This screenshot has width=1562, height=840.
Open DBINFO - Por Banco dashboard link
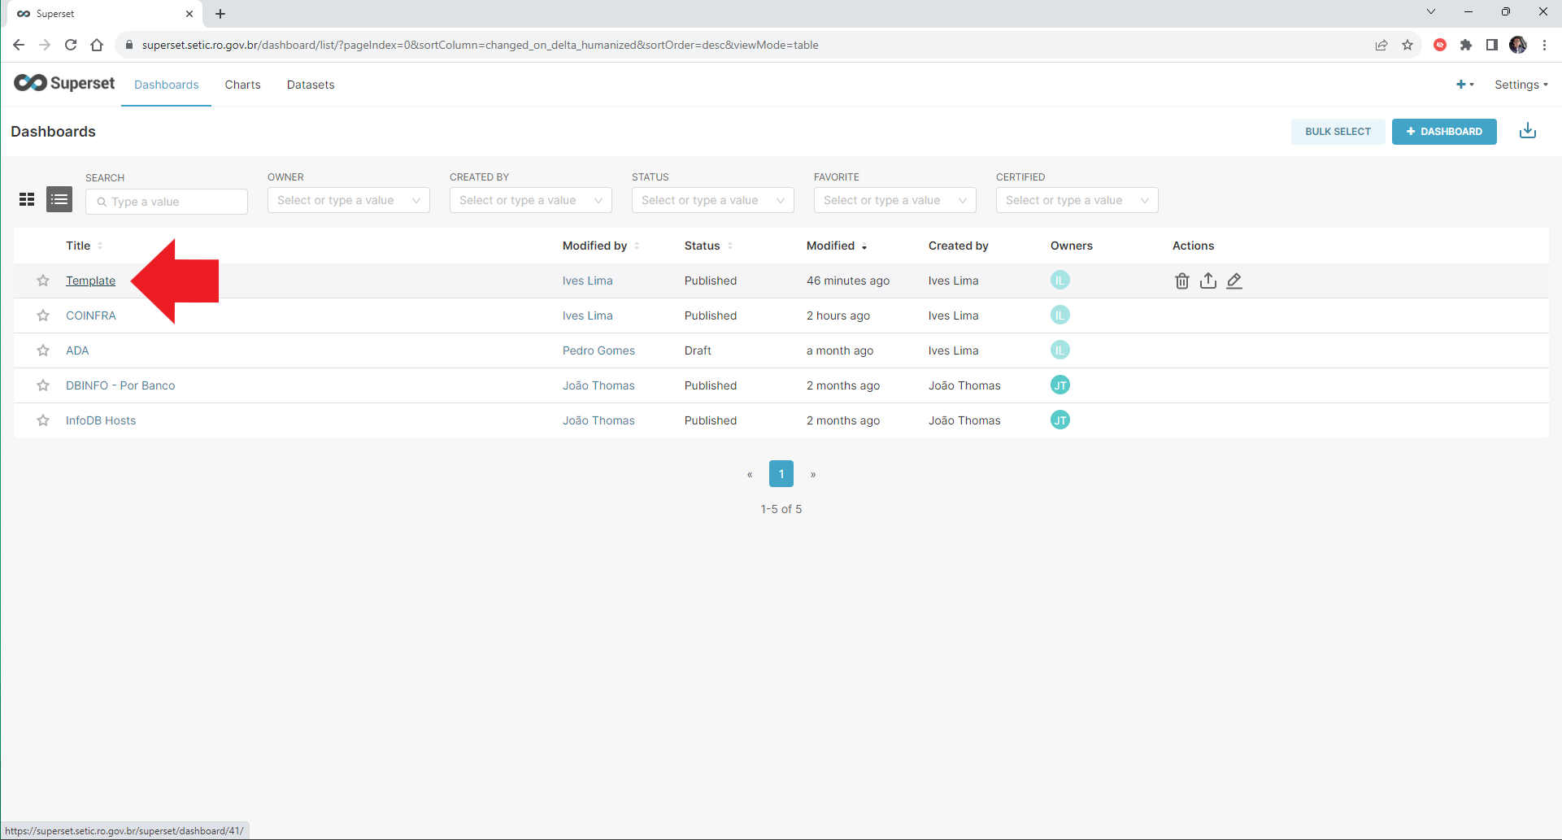click(120, 385)
